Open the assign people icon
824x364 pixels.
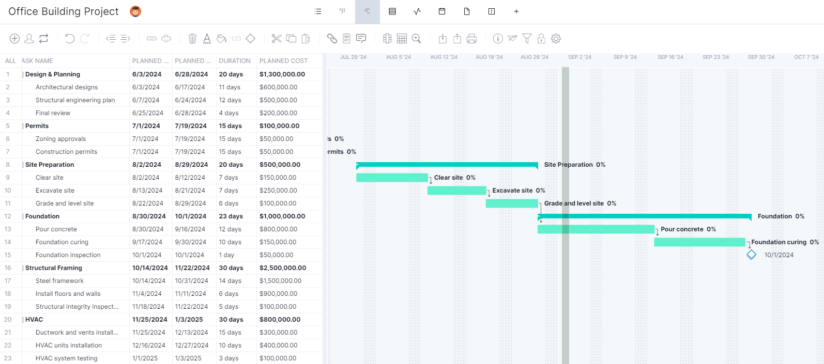(29, 38)
